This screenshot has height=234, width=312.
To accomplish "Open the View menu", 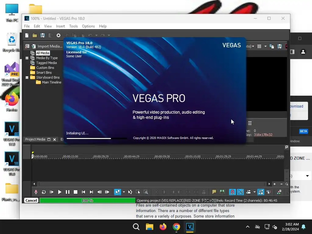I will pos(48,26).
